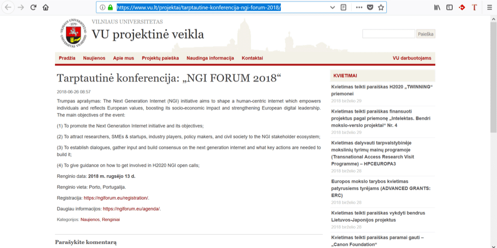The height and width of the screenshot is (248, 497).
Task: Click the red diamond extension icon
Action: click(462, 8)
